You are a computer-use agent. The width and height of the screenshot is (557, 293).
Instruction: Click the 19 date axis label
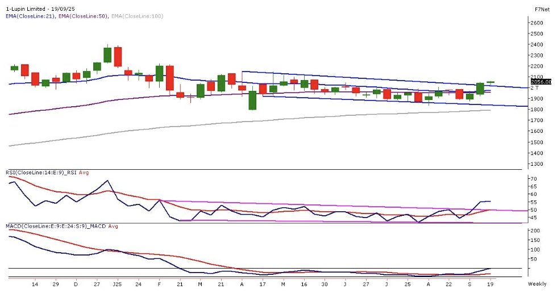pos(490,284)
